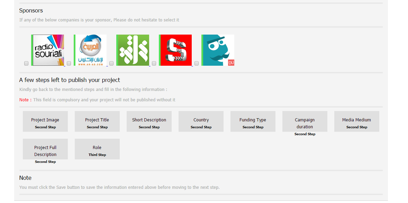Click the teal mustache face sponsor logo

point(218,50)
